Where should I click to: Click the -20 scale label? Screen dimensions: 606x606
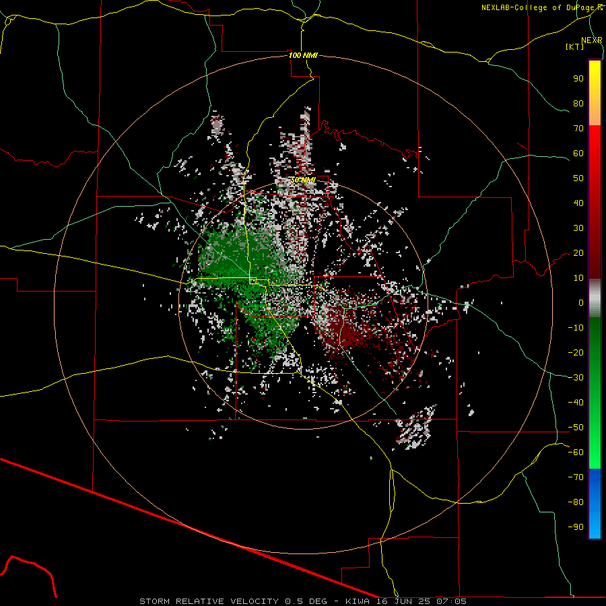[x=576, y=352]
